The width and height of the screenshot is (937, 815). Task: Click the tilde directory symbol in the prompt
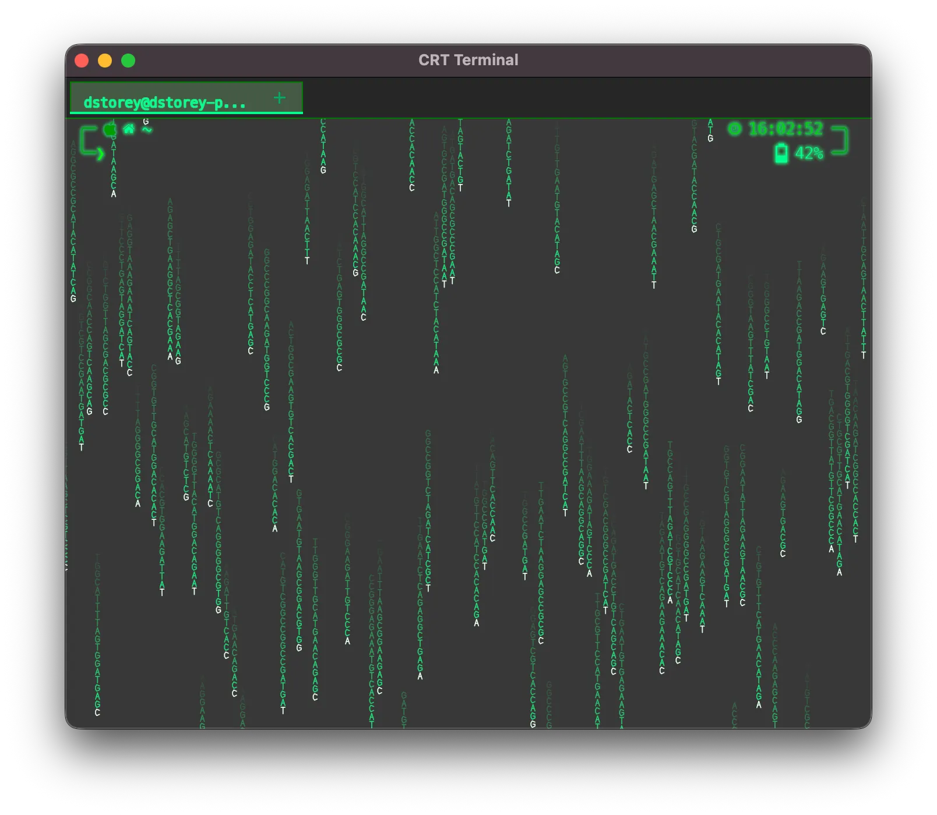[147, 130]
